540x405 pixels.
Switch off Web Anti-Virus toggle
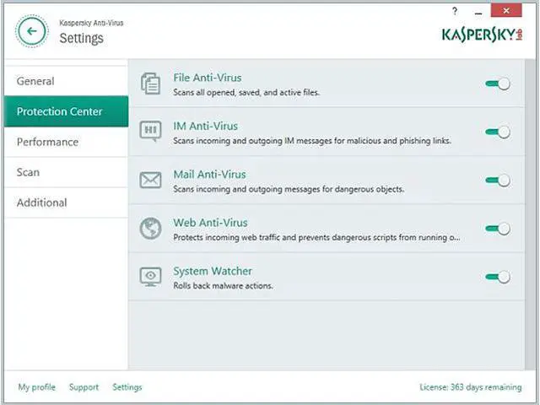[498, 229]
